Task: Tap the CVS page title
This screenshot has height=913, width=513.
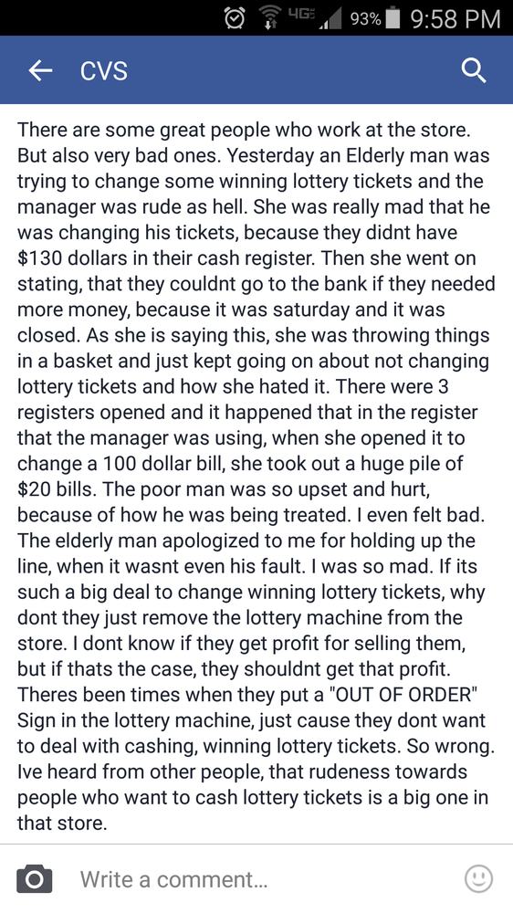Action: click(104, 71)
